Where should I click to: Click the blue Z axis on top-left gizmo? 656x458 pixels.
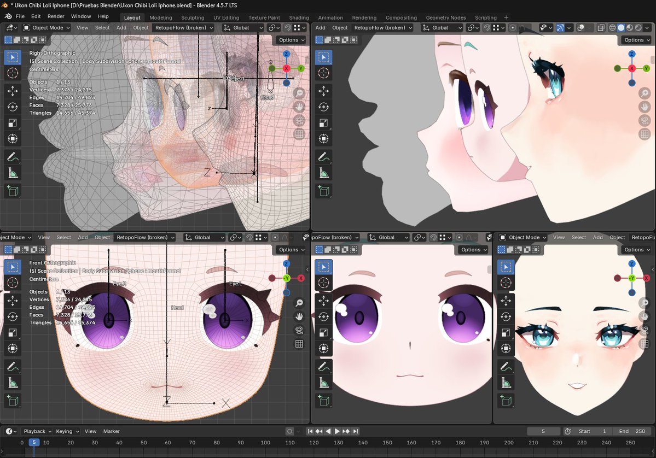(x=286, y=54)
